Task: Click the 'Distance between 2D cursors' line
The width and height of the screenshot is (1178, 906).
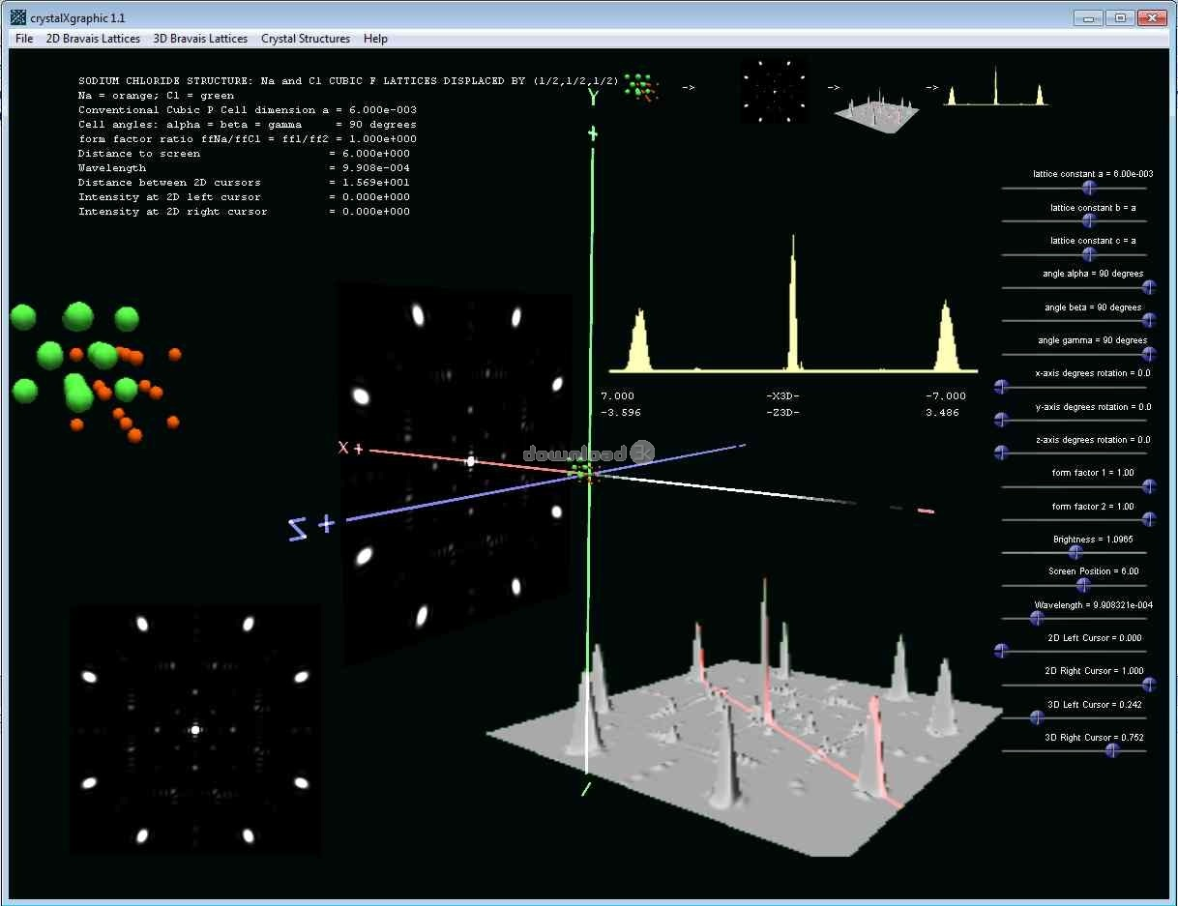Action: pos(244,183)
